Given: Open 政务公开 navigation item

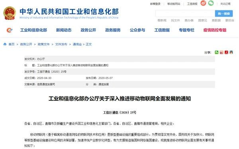Looking at the screenshot, I should point(88,30).
